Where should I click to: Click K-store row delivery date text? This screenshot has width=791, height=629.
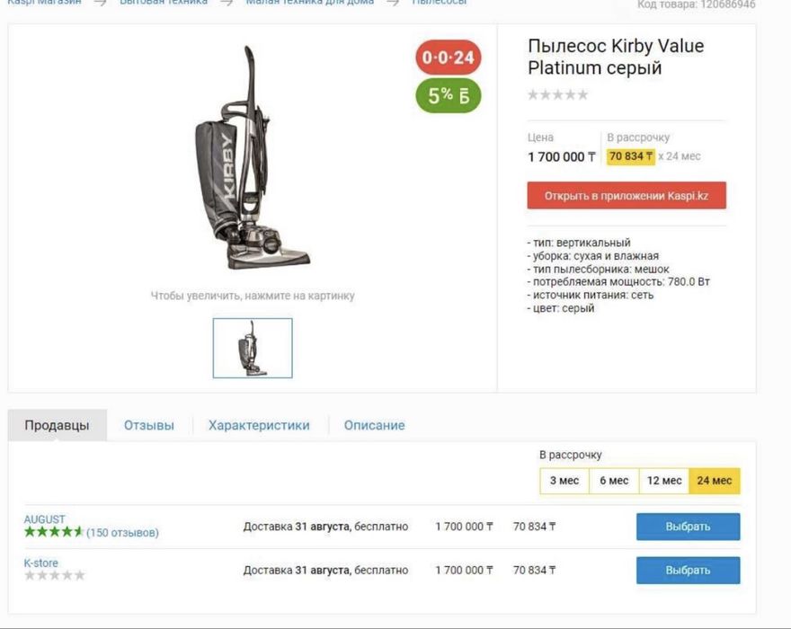[326, 571]
